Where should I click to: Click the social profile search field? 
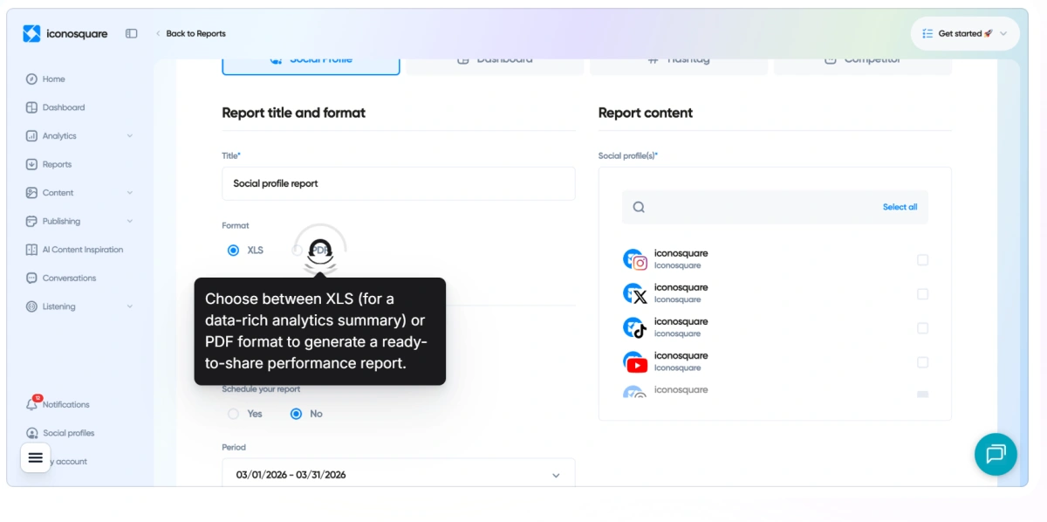[775, 207]
